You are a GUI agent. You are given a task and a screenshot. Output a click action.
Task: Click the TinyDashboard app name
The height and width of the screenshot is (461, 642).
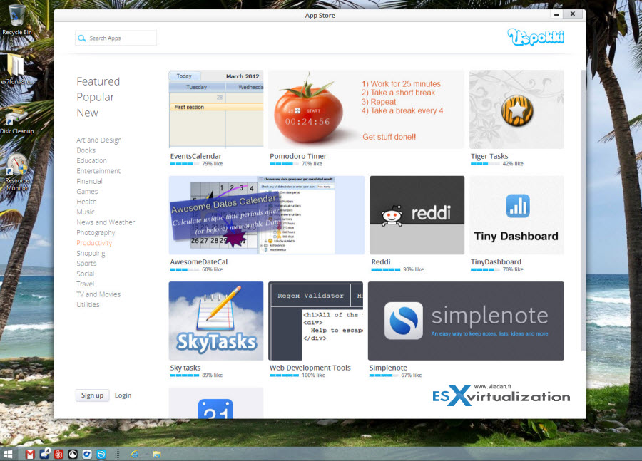tap(496, 261)
